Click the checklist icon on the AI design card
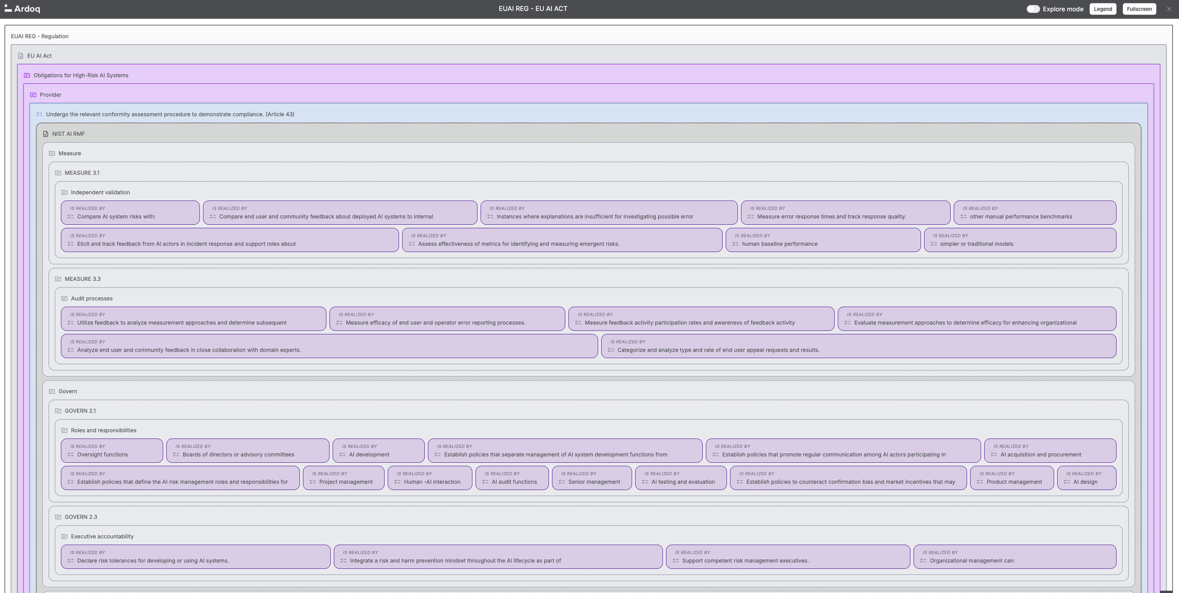1179x593 pixels. [1067, 482]
